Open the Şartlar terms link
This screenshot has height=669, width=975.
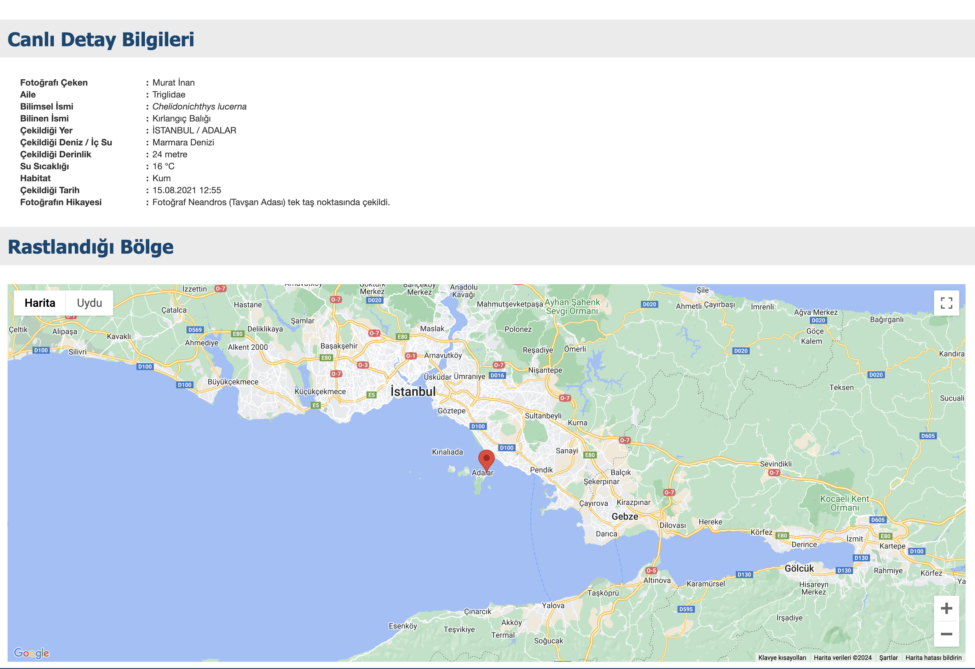[x=888, y=658]
